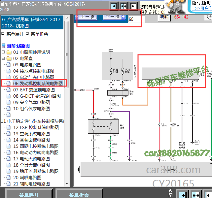The width and height of the screenshot is (212, 198).
Task: Click the page number input field
Action: click(x=136, y=19)
